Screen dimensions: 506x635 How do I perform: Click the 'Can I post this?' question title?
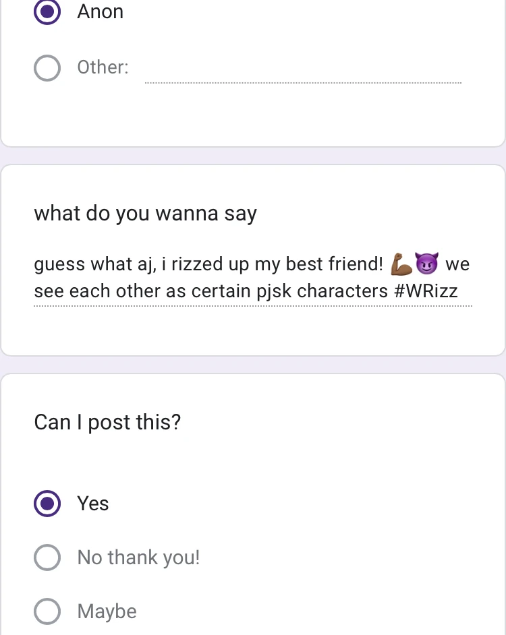click(107, 423)
